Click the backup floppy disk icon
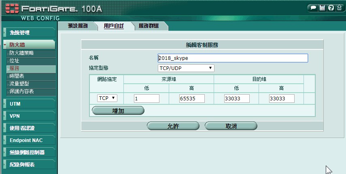 [322, 8]
